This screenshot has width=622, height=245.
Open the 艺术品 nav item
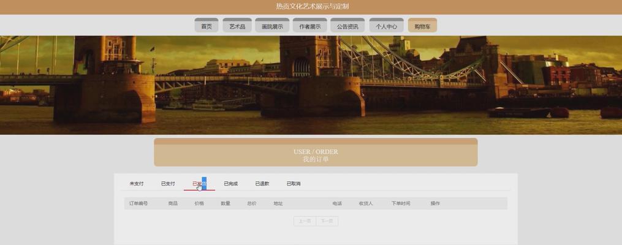tap(237, 25)
